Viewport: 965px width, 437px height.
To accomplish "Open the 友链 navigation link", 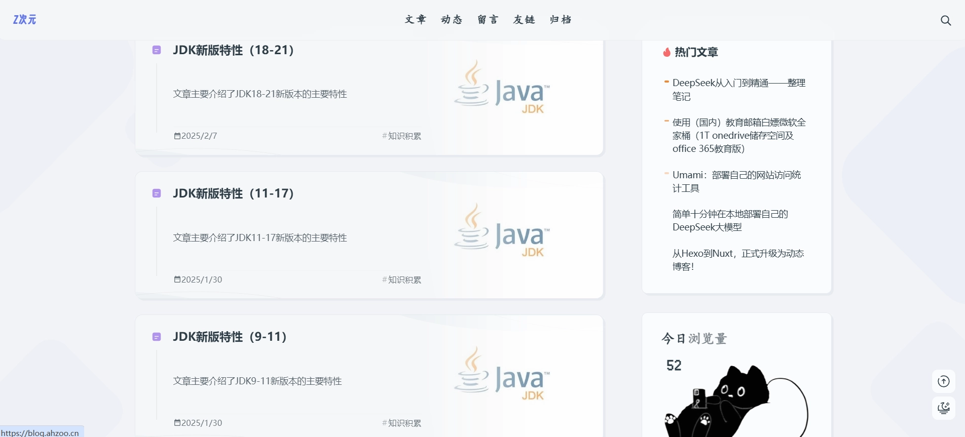I will click(524, 20).
